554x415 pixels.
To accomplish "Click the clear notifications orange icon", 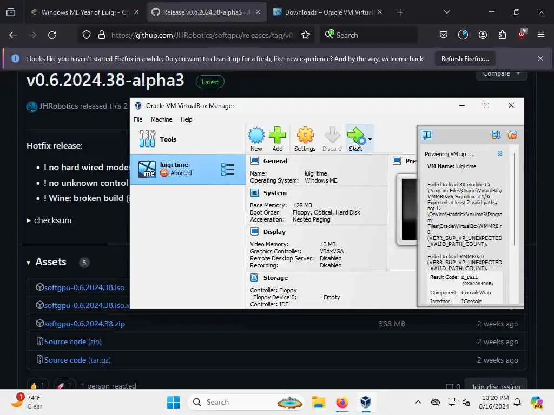I will tap(512, 135).
